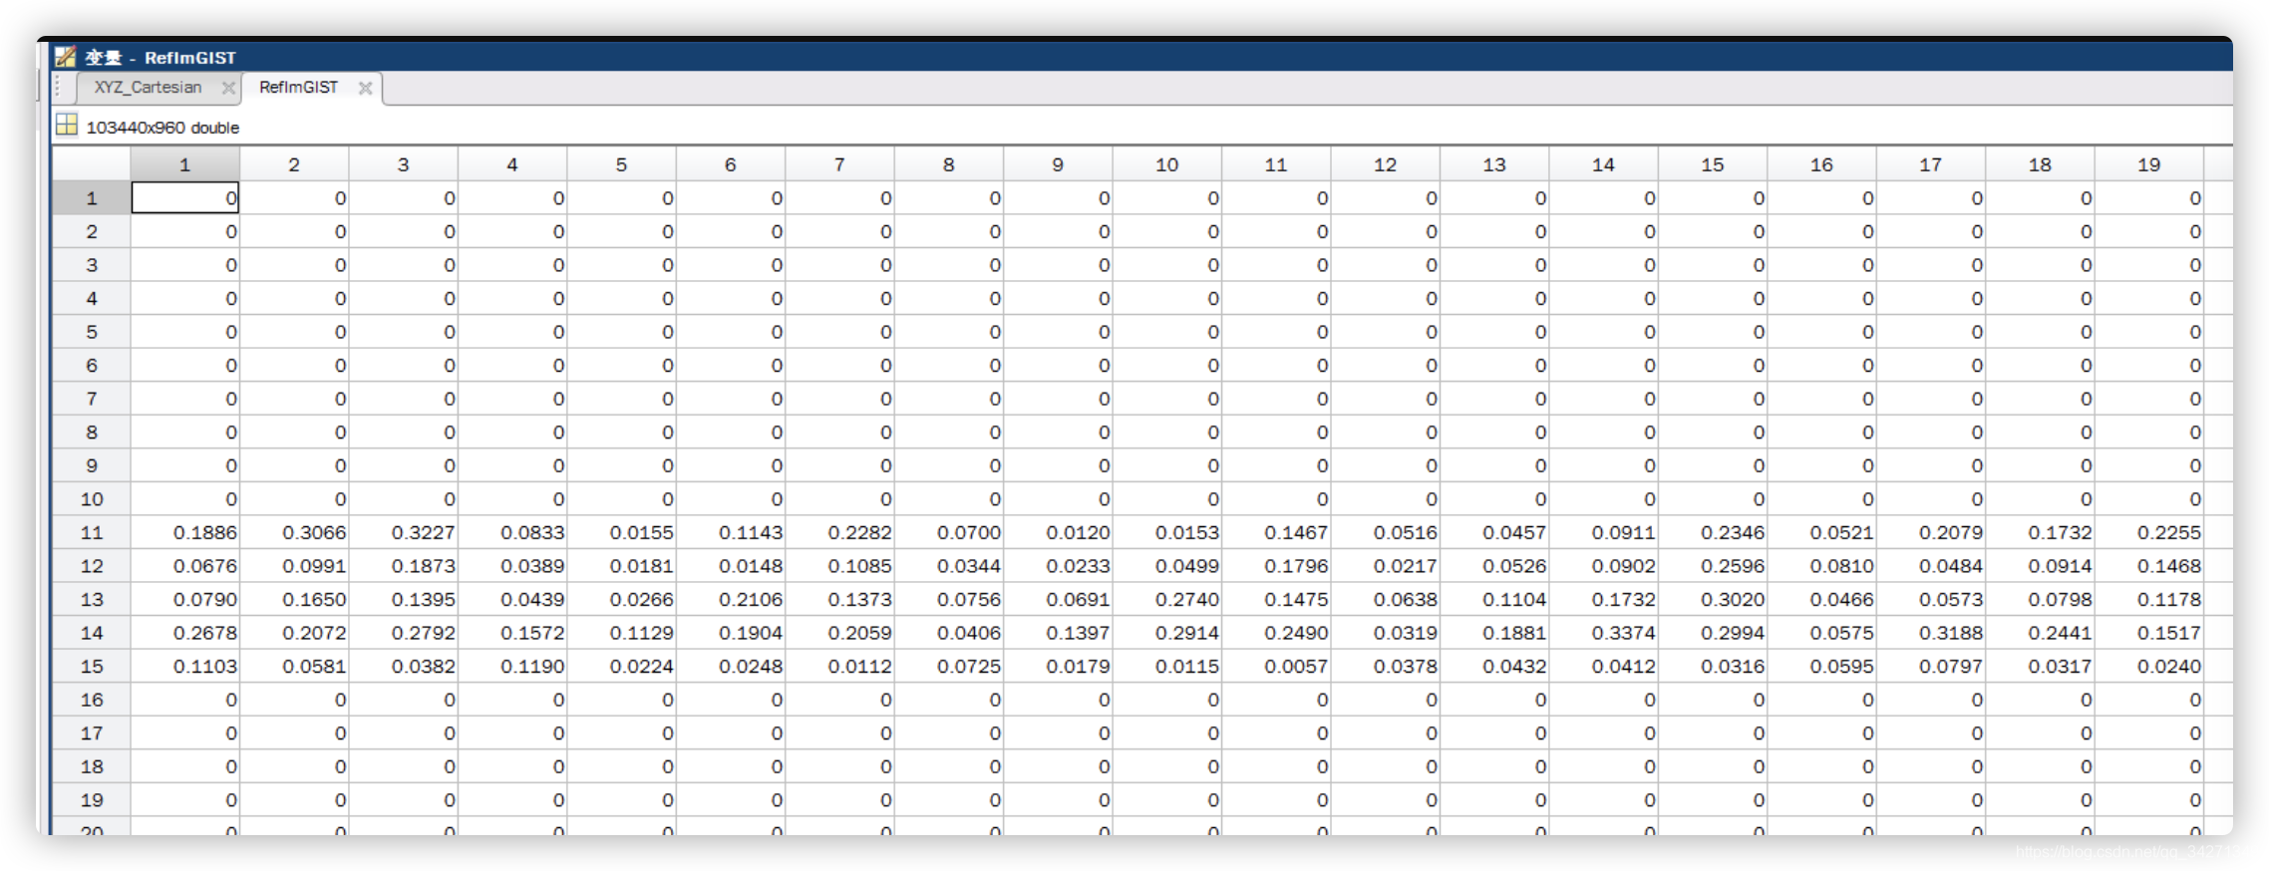Select column header 10
Viewport: 2269px width, 871px height.
[x=1166, y=164]
